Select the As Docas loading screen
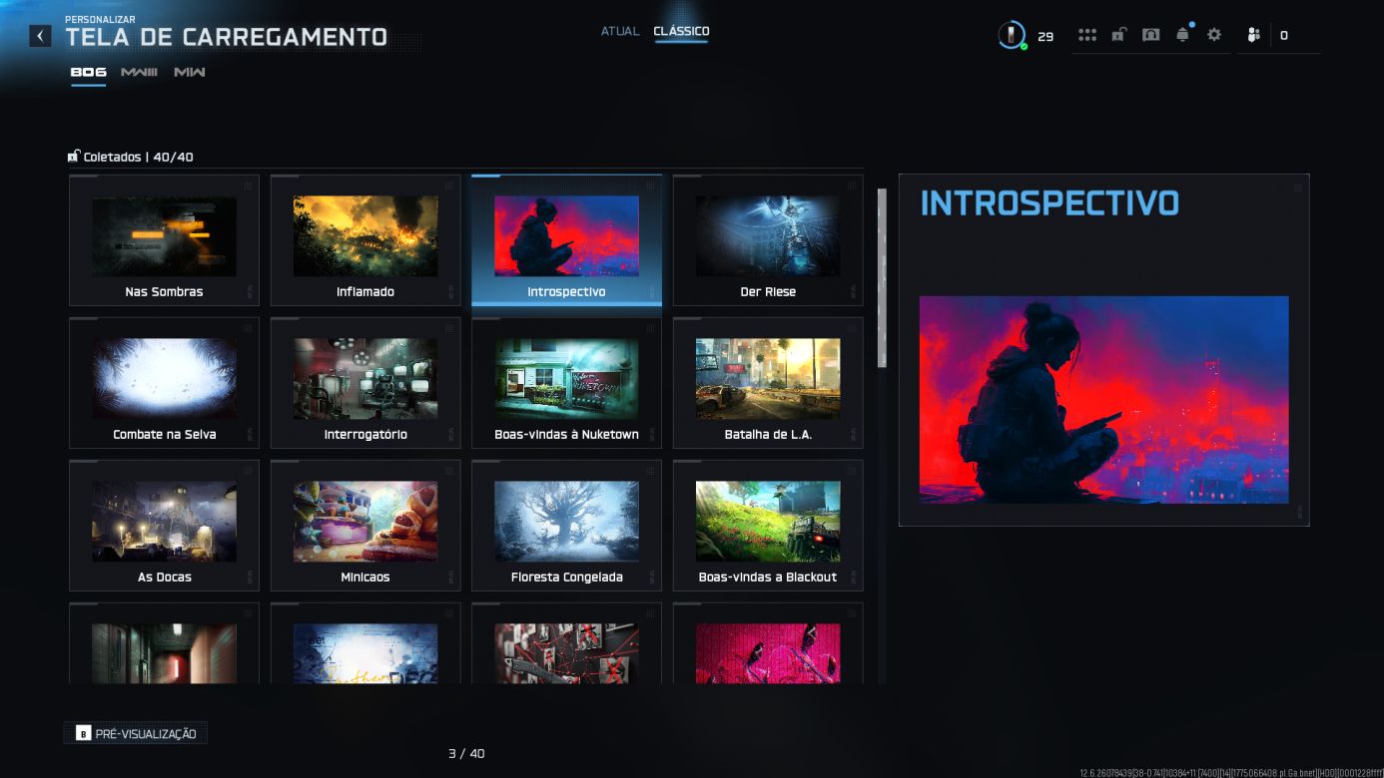This screenshot has width=1384, height=778. 164,526
